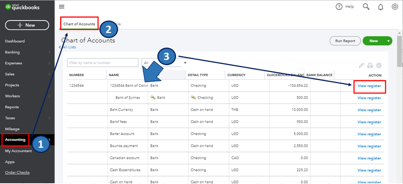Open the hamburger navigation menu
Image resolution: width=403 pixels, height=184 pixels.
pyautogui.click(x=61, y=6)
